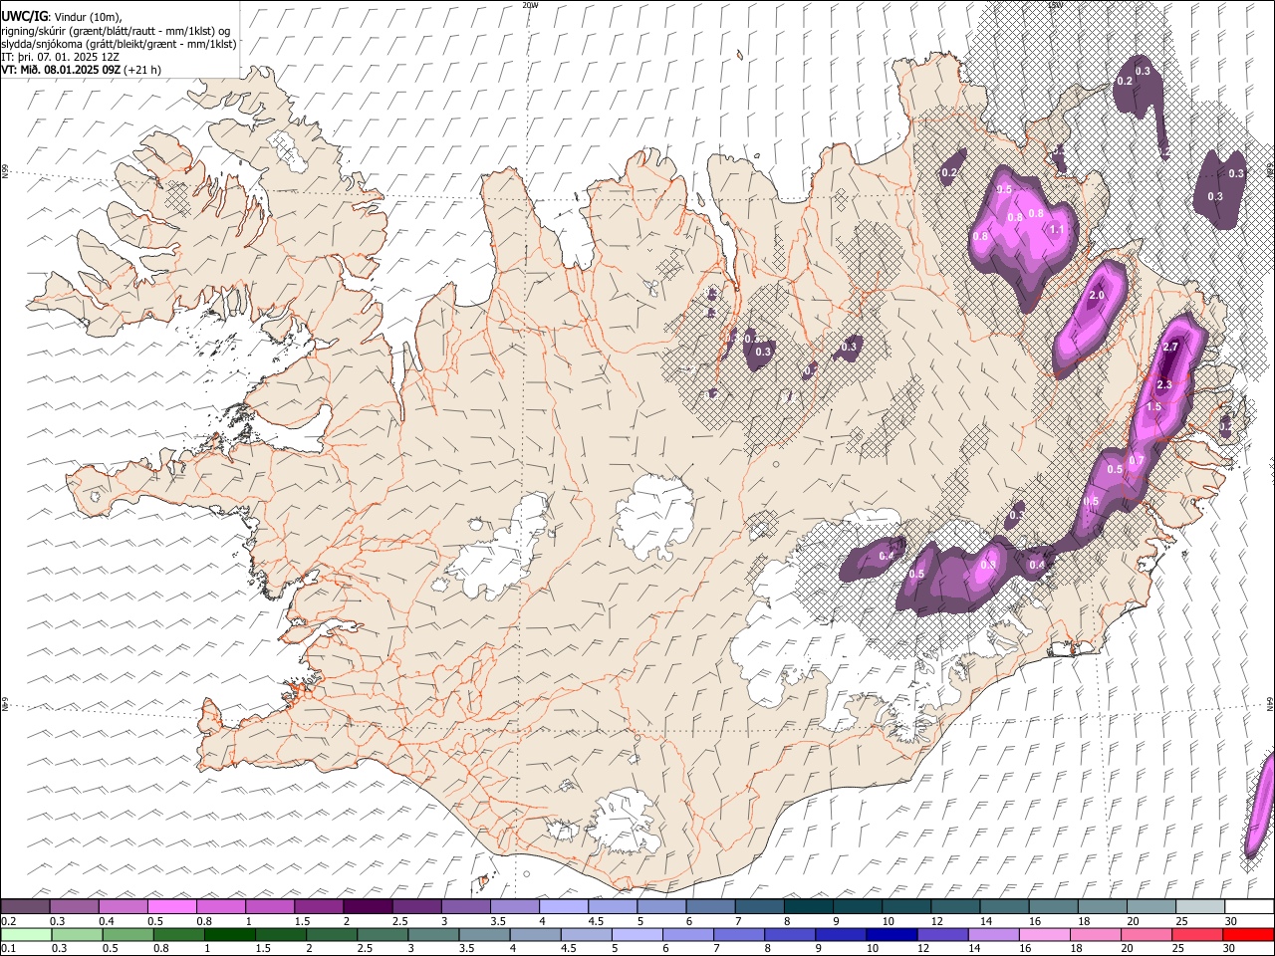Click the grey-green rain swatch between 3 and 3.5
The width and height of the screenshot is (1275, 956).
(x=433, y=934)
